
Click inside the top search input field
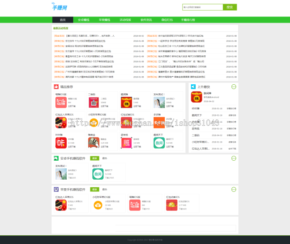point(202,7)
